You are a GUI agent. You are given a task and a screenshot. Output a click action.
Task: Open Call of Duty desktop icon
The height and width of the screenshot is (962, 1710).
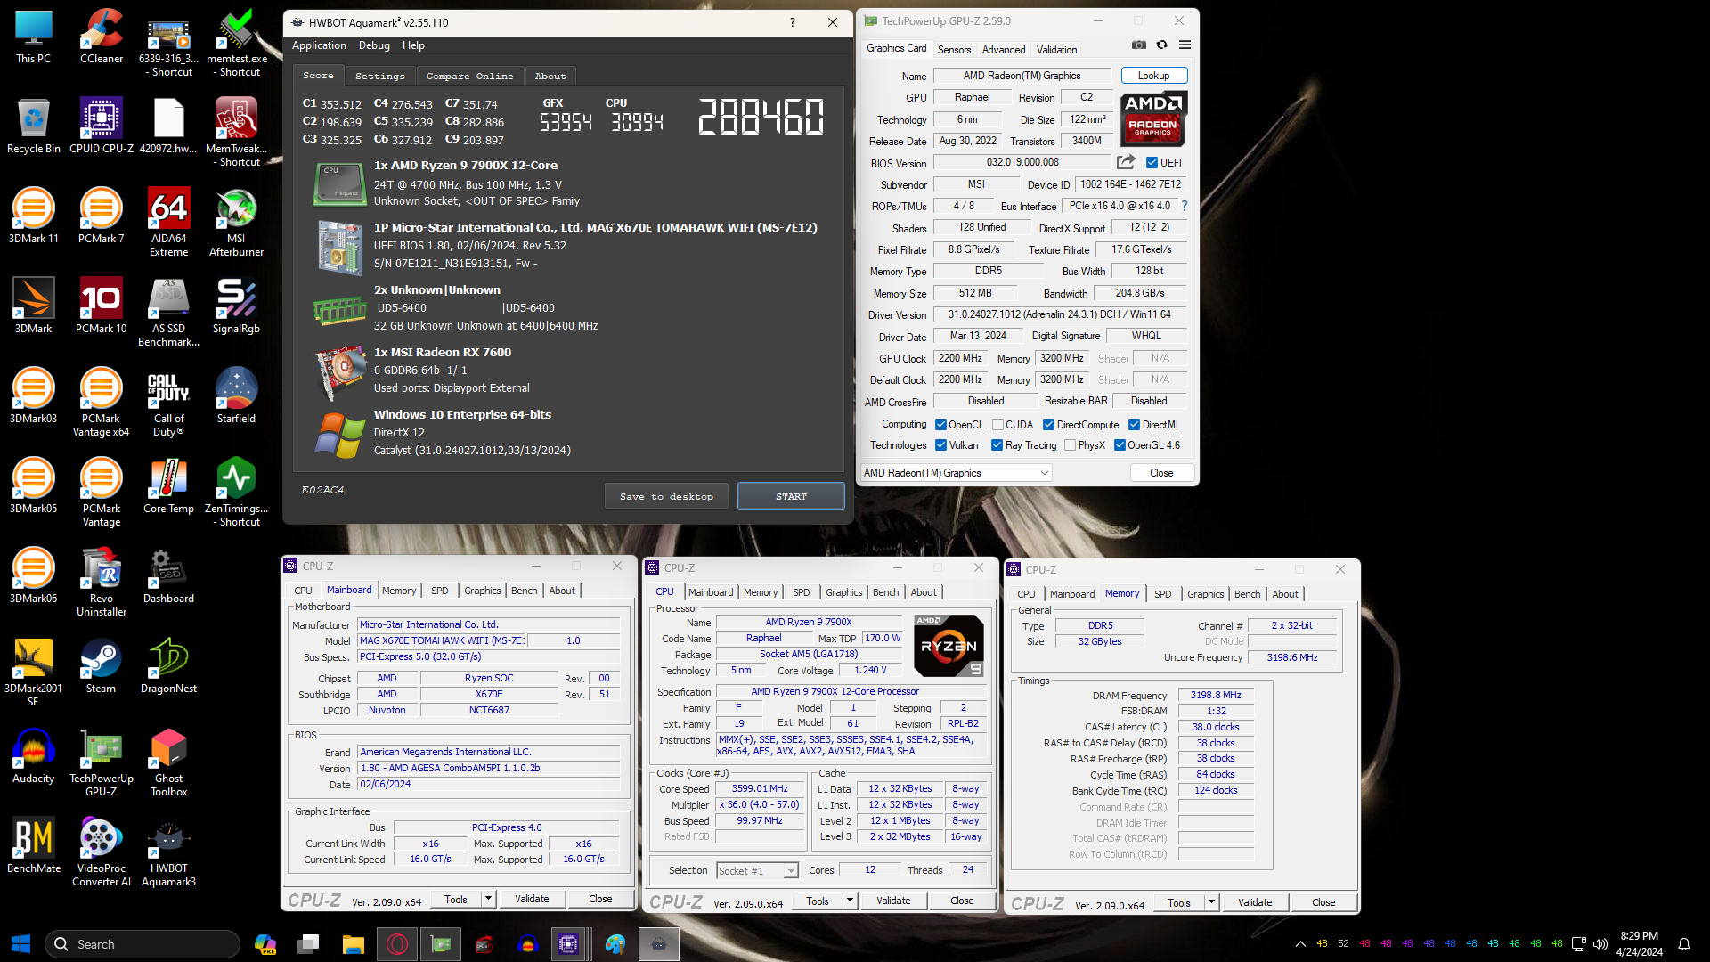point(168,403)
